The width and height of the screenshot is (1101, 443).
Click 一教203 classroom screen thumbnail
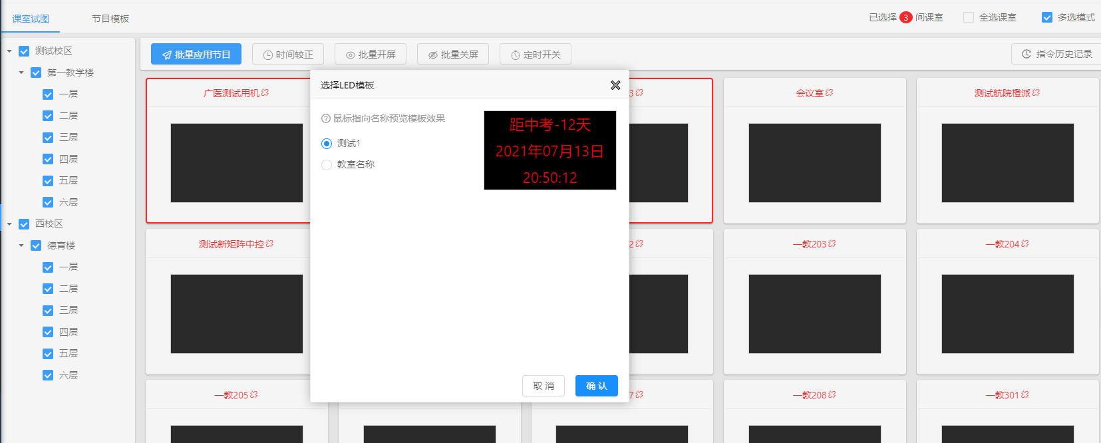815,314
